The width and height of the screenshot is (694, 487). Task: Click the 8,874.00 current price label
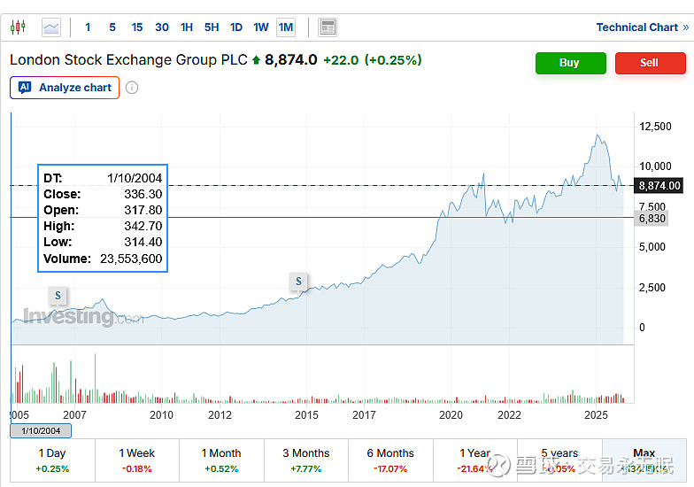click(x=659, y=186)
